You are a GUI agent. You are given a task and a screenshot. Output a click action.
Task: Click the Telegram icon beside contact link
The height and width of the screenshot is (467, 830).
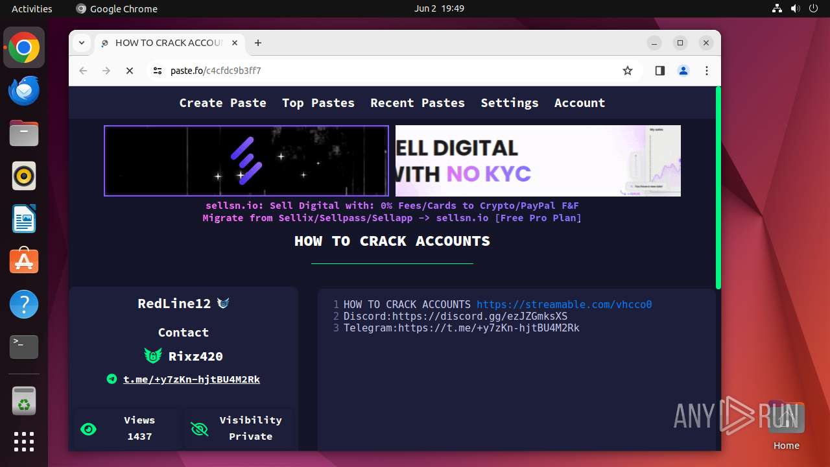[x=112, y=379]
